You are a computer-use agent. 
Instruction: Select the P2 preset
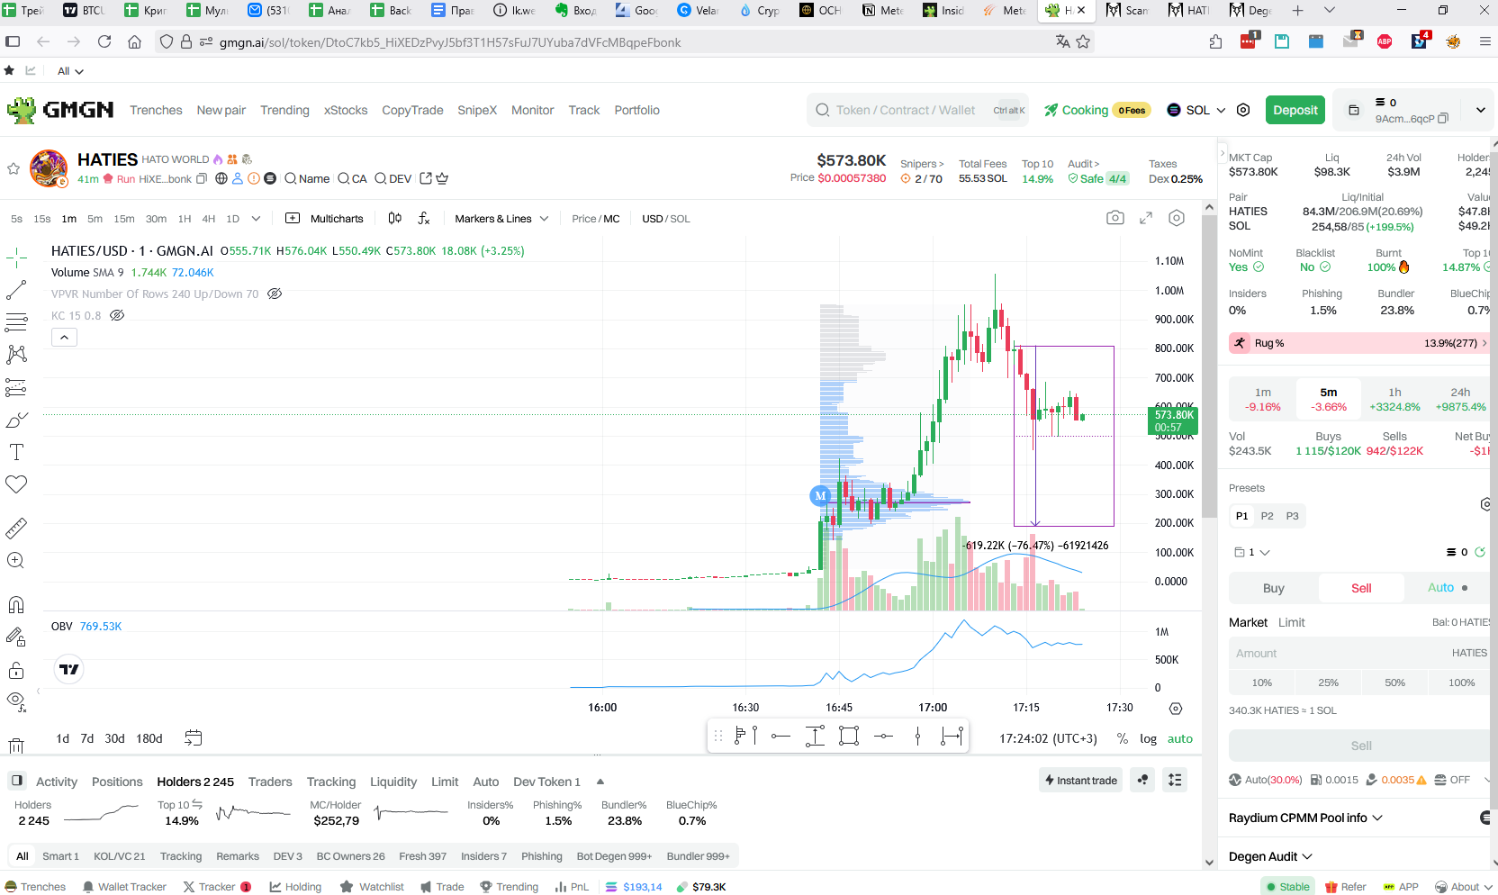tap(1267, 516)
